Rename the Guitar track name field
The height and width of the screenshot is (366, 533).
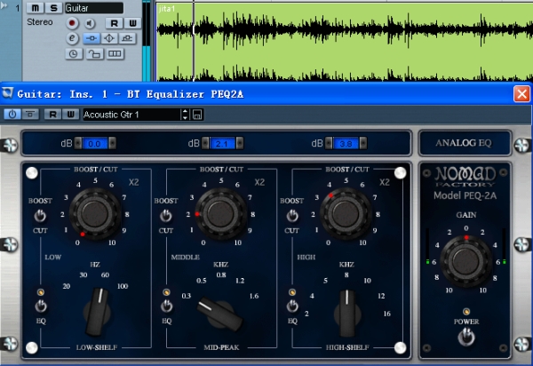94,8
